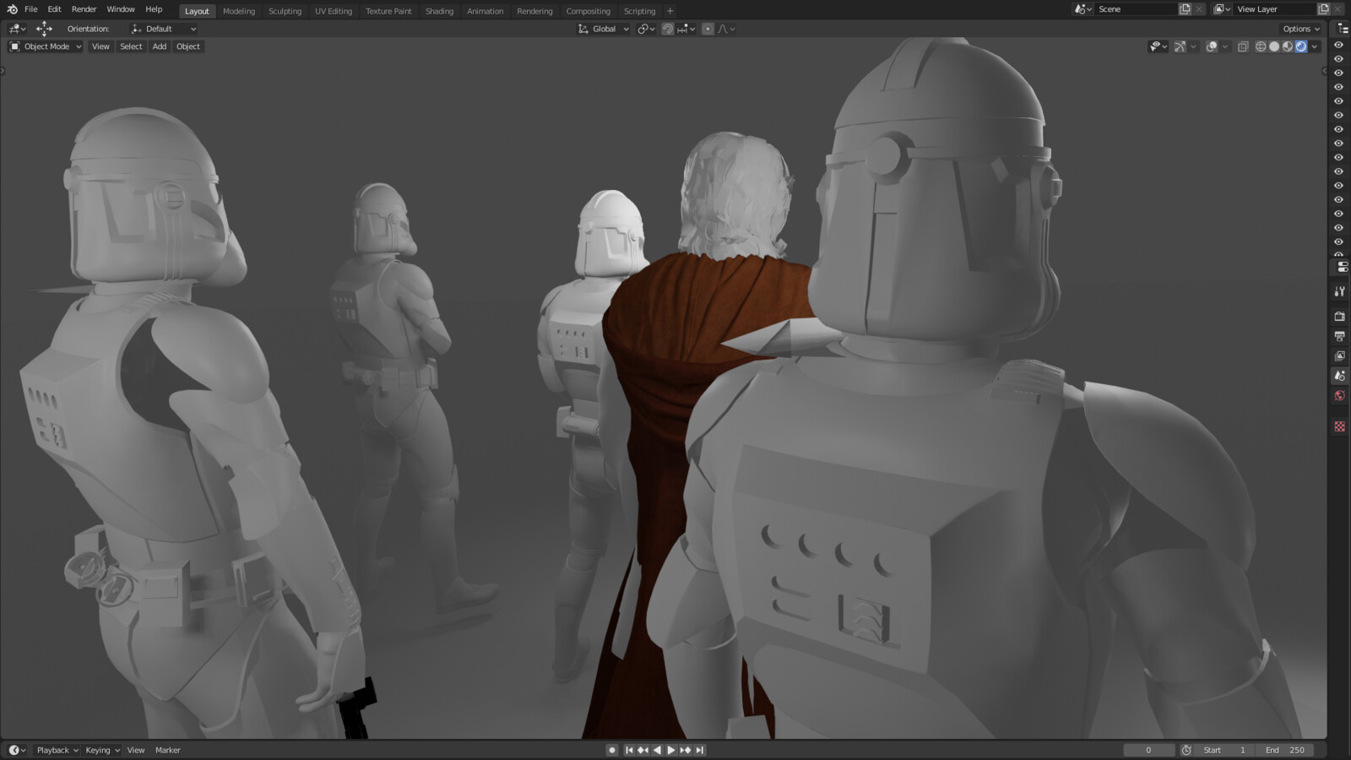Viewport: 1351px width, 760px height.
Task: Toggle auto keying record button
Action: [x=612, y=750]
